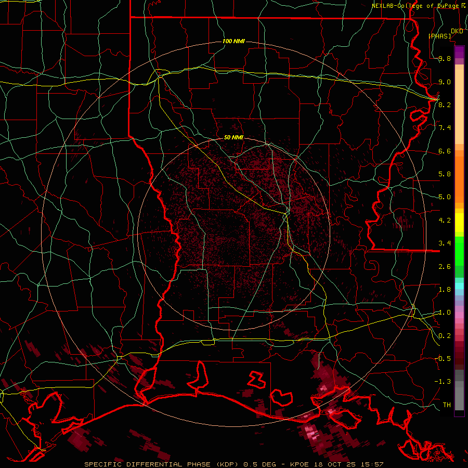Click the -1.3 scale value
Image resolution: width=468 pixels, height=468 pixels.
point(443,382)
